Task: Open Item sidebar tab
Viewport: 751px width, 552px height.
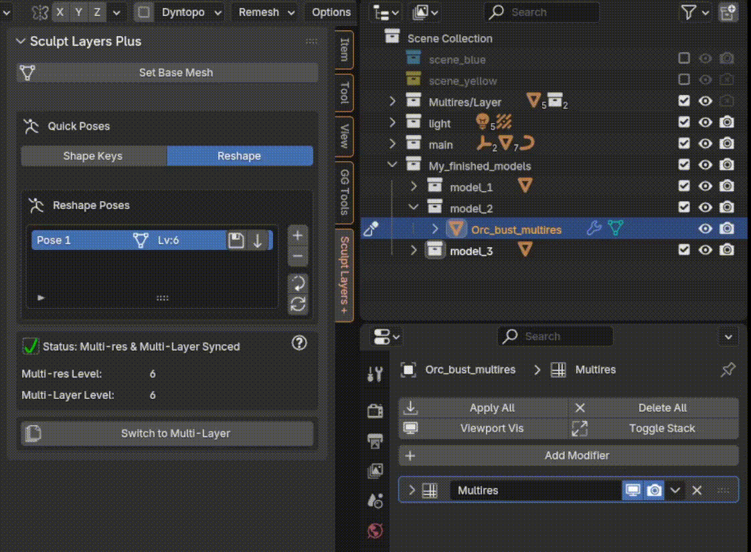Action: 344,49
